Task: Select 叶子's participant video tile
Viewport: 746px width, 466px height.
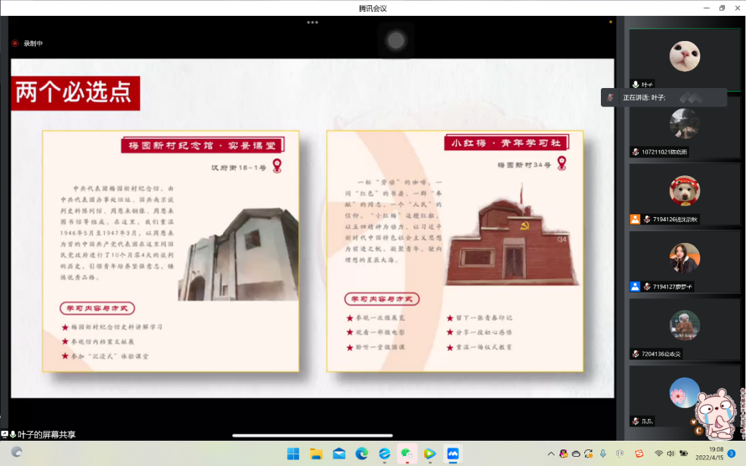Action: tap(684, 58)
